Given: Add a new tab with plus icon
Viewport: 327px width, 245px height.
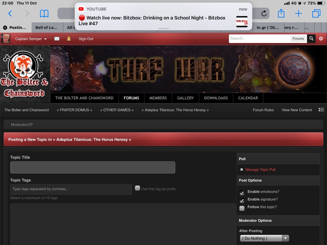Looking at the screenshot, I should pos(298,13).
